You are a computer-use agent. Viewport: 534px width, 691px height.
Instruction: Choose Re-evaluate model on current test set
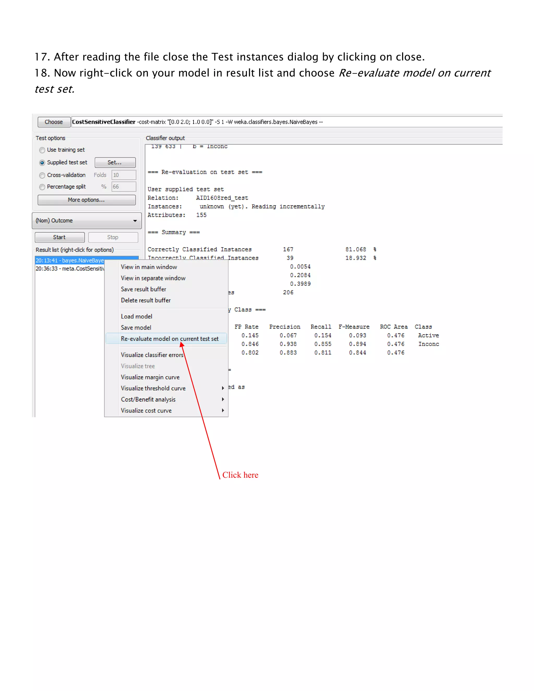169,339
